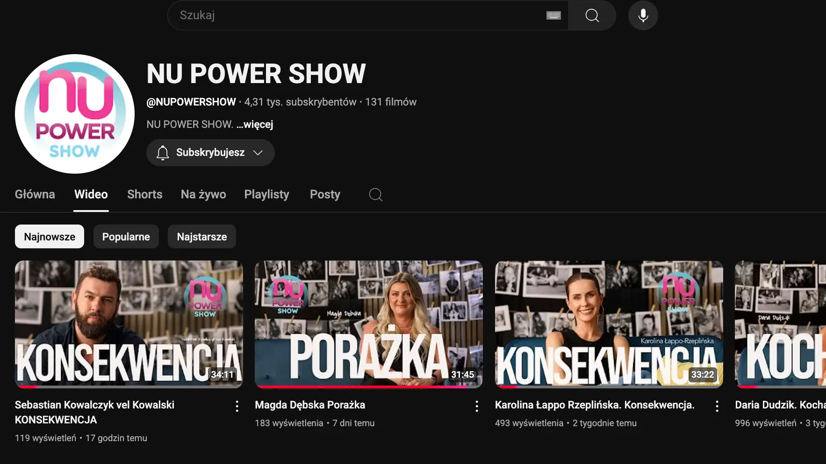
Task: Select the Najnowsze sort filter
Action: [50, 237]
